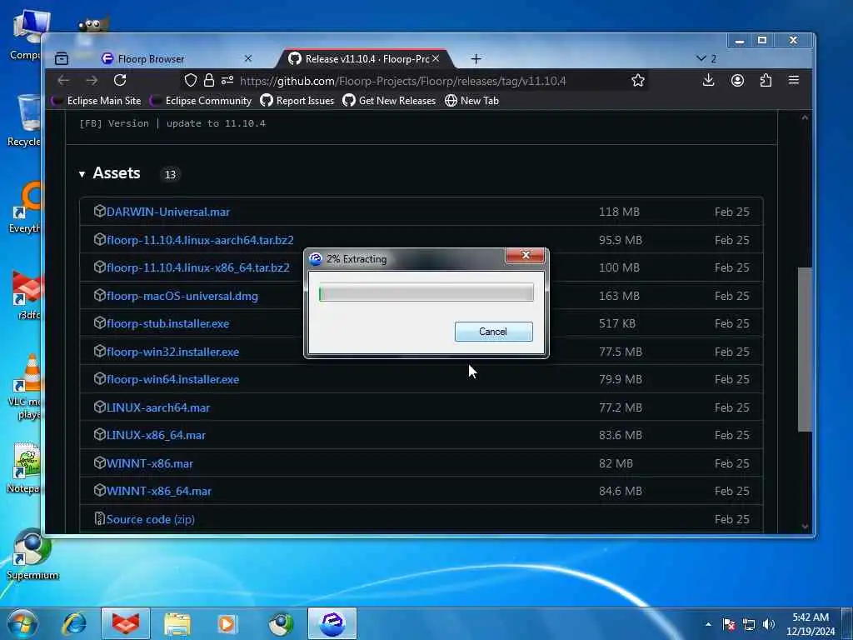
Task: Open Eclipse Community bookmark
Action: click(201, 101)
